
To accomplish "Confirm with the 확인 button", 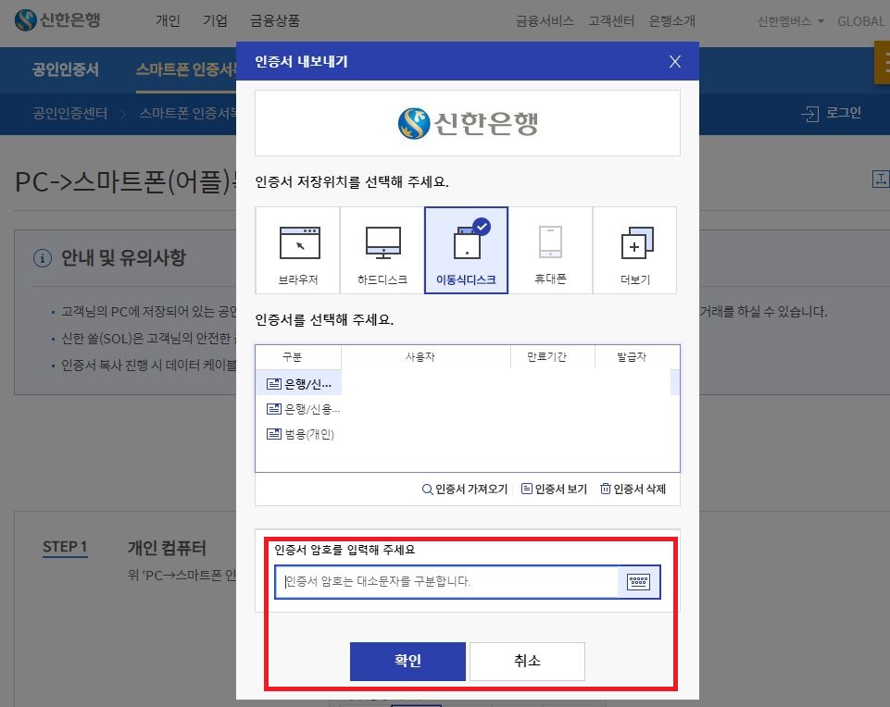I will [x=407, y=661].
